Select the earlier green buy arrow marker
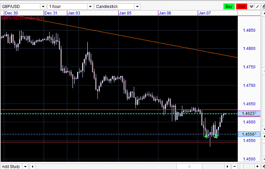 (206, 136)
